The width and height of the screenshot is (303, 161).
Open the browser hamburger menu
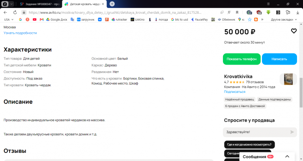click(x=268, y=4)
